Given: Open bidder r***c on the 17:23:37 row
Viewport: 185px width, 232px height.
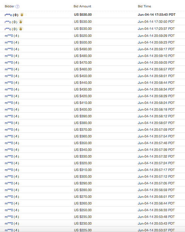Looking at the screenshot, I should click(x=8, y=29).
